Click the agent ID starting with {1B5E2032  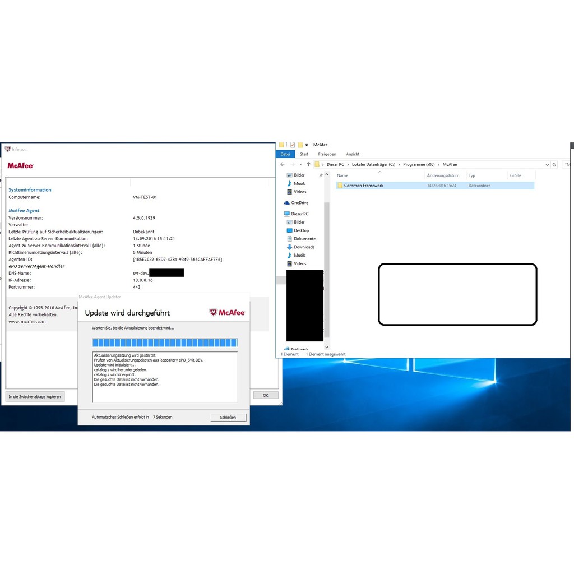coord(178,260)
